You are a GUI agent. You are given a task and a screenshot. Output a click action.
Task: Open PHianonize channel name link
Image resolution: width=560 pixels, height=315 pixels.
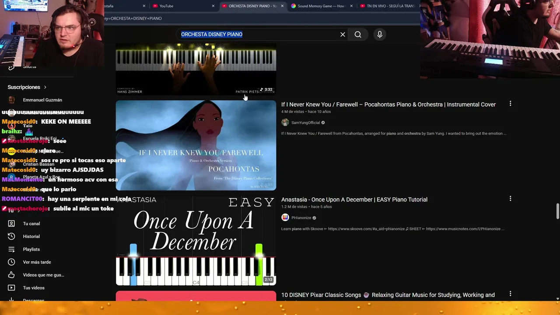click(x=301, y=218)
